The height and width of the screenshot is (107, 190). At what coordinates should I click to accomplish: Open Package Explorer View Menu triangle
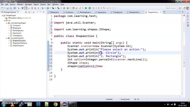(38, 12)
